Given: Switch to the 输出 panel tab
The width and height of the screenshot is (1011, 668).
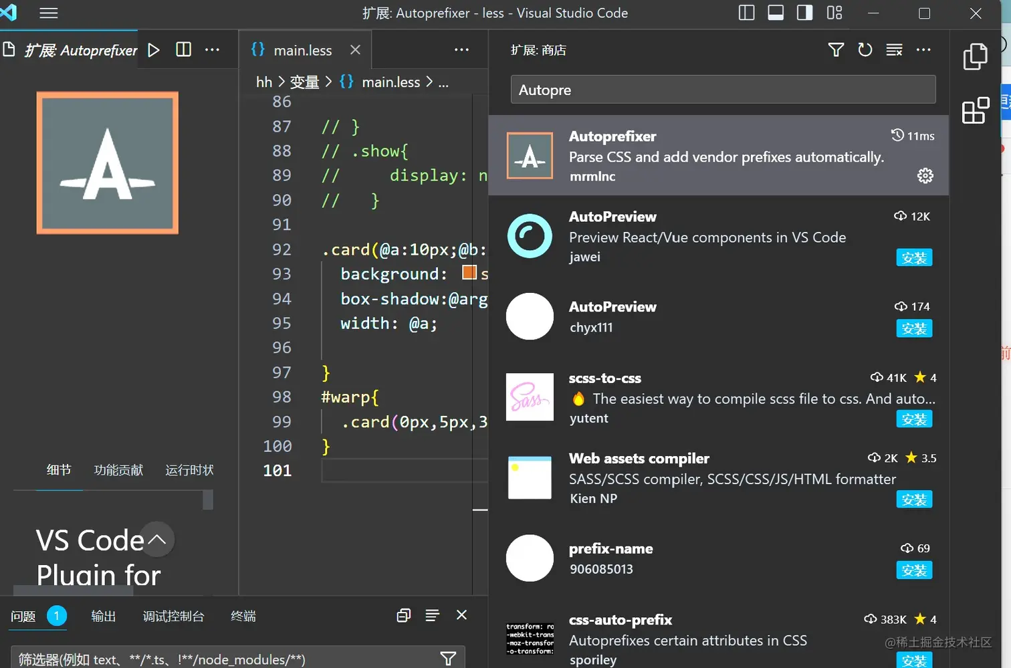Looking at the screenshot, I should point(104,616).
